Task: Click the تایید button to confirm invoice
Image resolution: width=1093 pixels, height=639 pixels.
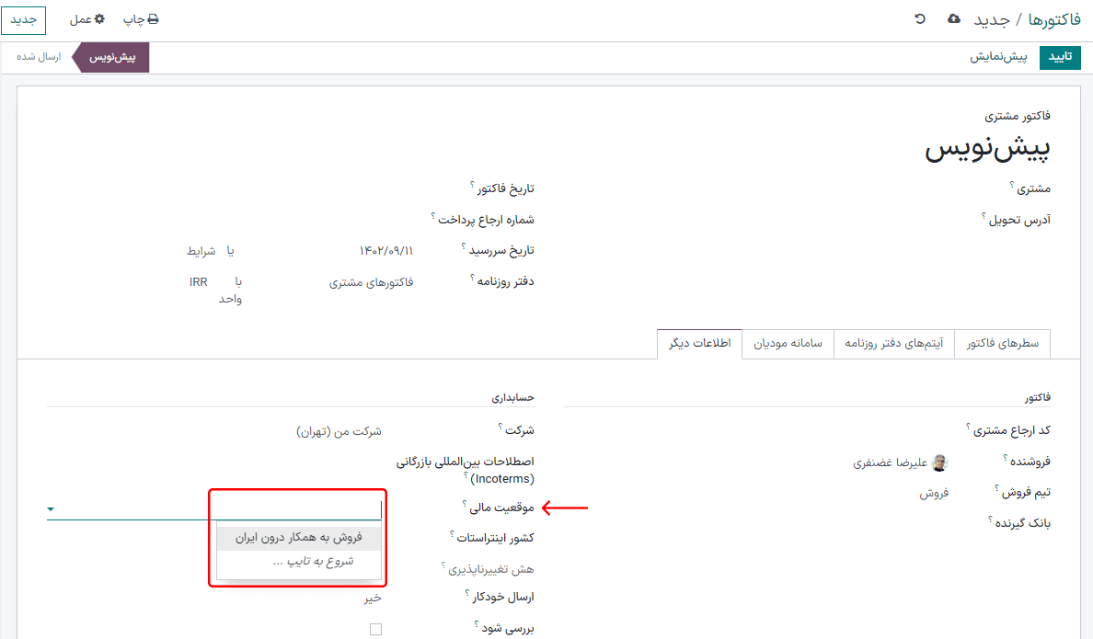Action: point(1061,57)
